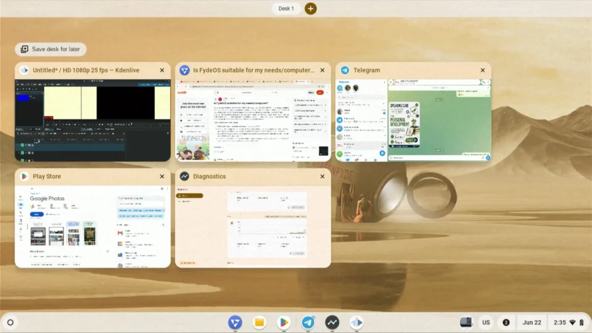Open the US input method menu
Image resolution: width=592 pixels, height=333 pixels.
coord(486,323)
